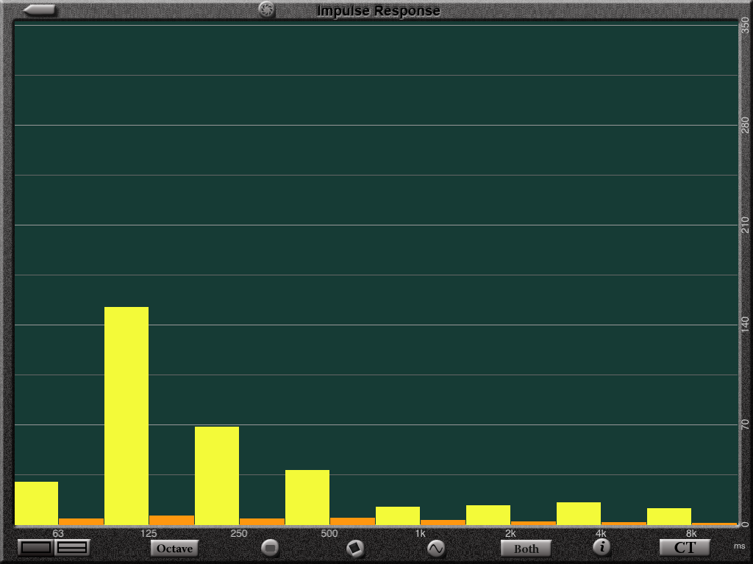753x564 pixels.
Task: Select the single-pane layout icon
Action: [x=36, y=547]
